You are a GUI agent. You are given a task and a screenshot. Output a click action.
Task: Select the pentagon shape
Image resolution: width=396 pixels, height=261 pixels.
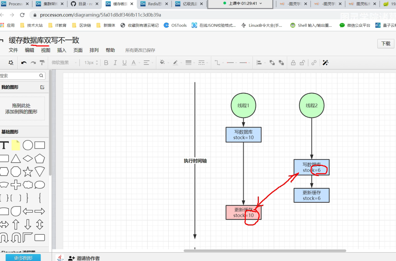click(40, 159)
